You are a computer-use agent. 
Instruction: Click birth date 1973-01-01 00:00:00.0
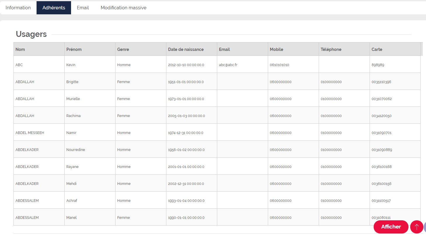(186, 99)
